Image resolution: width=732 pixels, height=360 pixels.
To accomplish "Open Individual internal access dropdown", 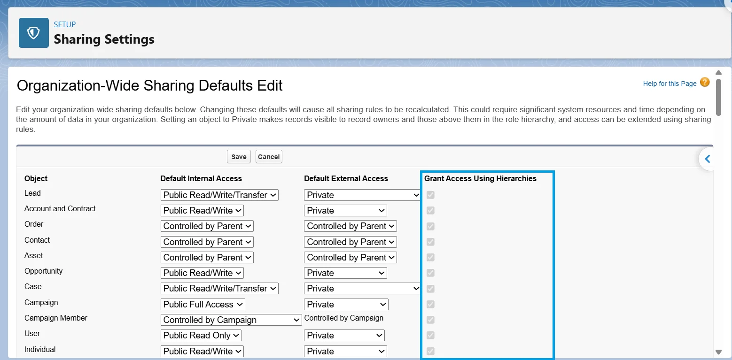I will 202,351.
